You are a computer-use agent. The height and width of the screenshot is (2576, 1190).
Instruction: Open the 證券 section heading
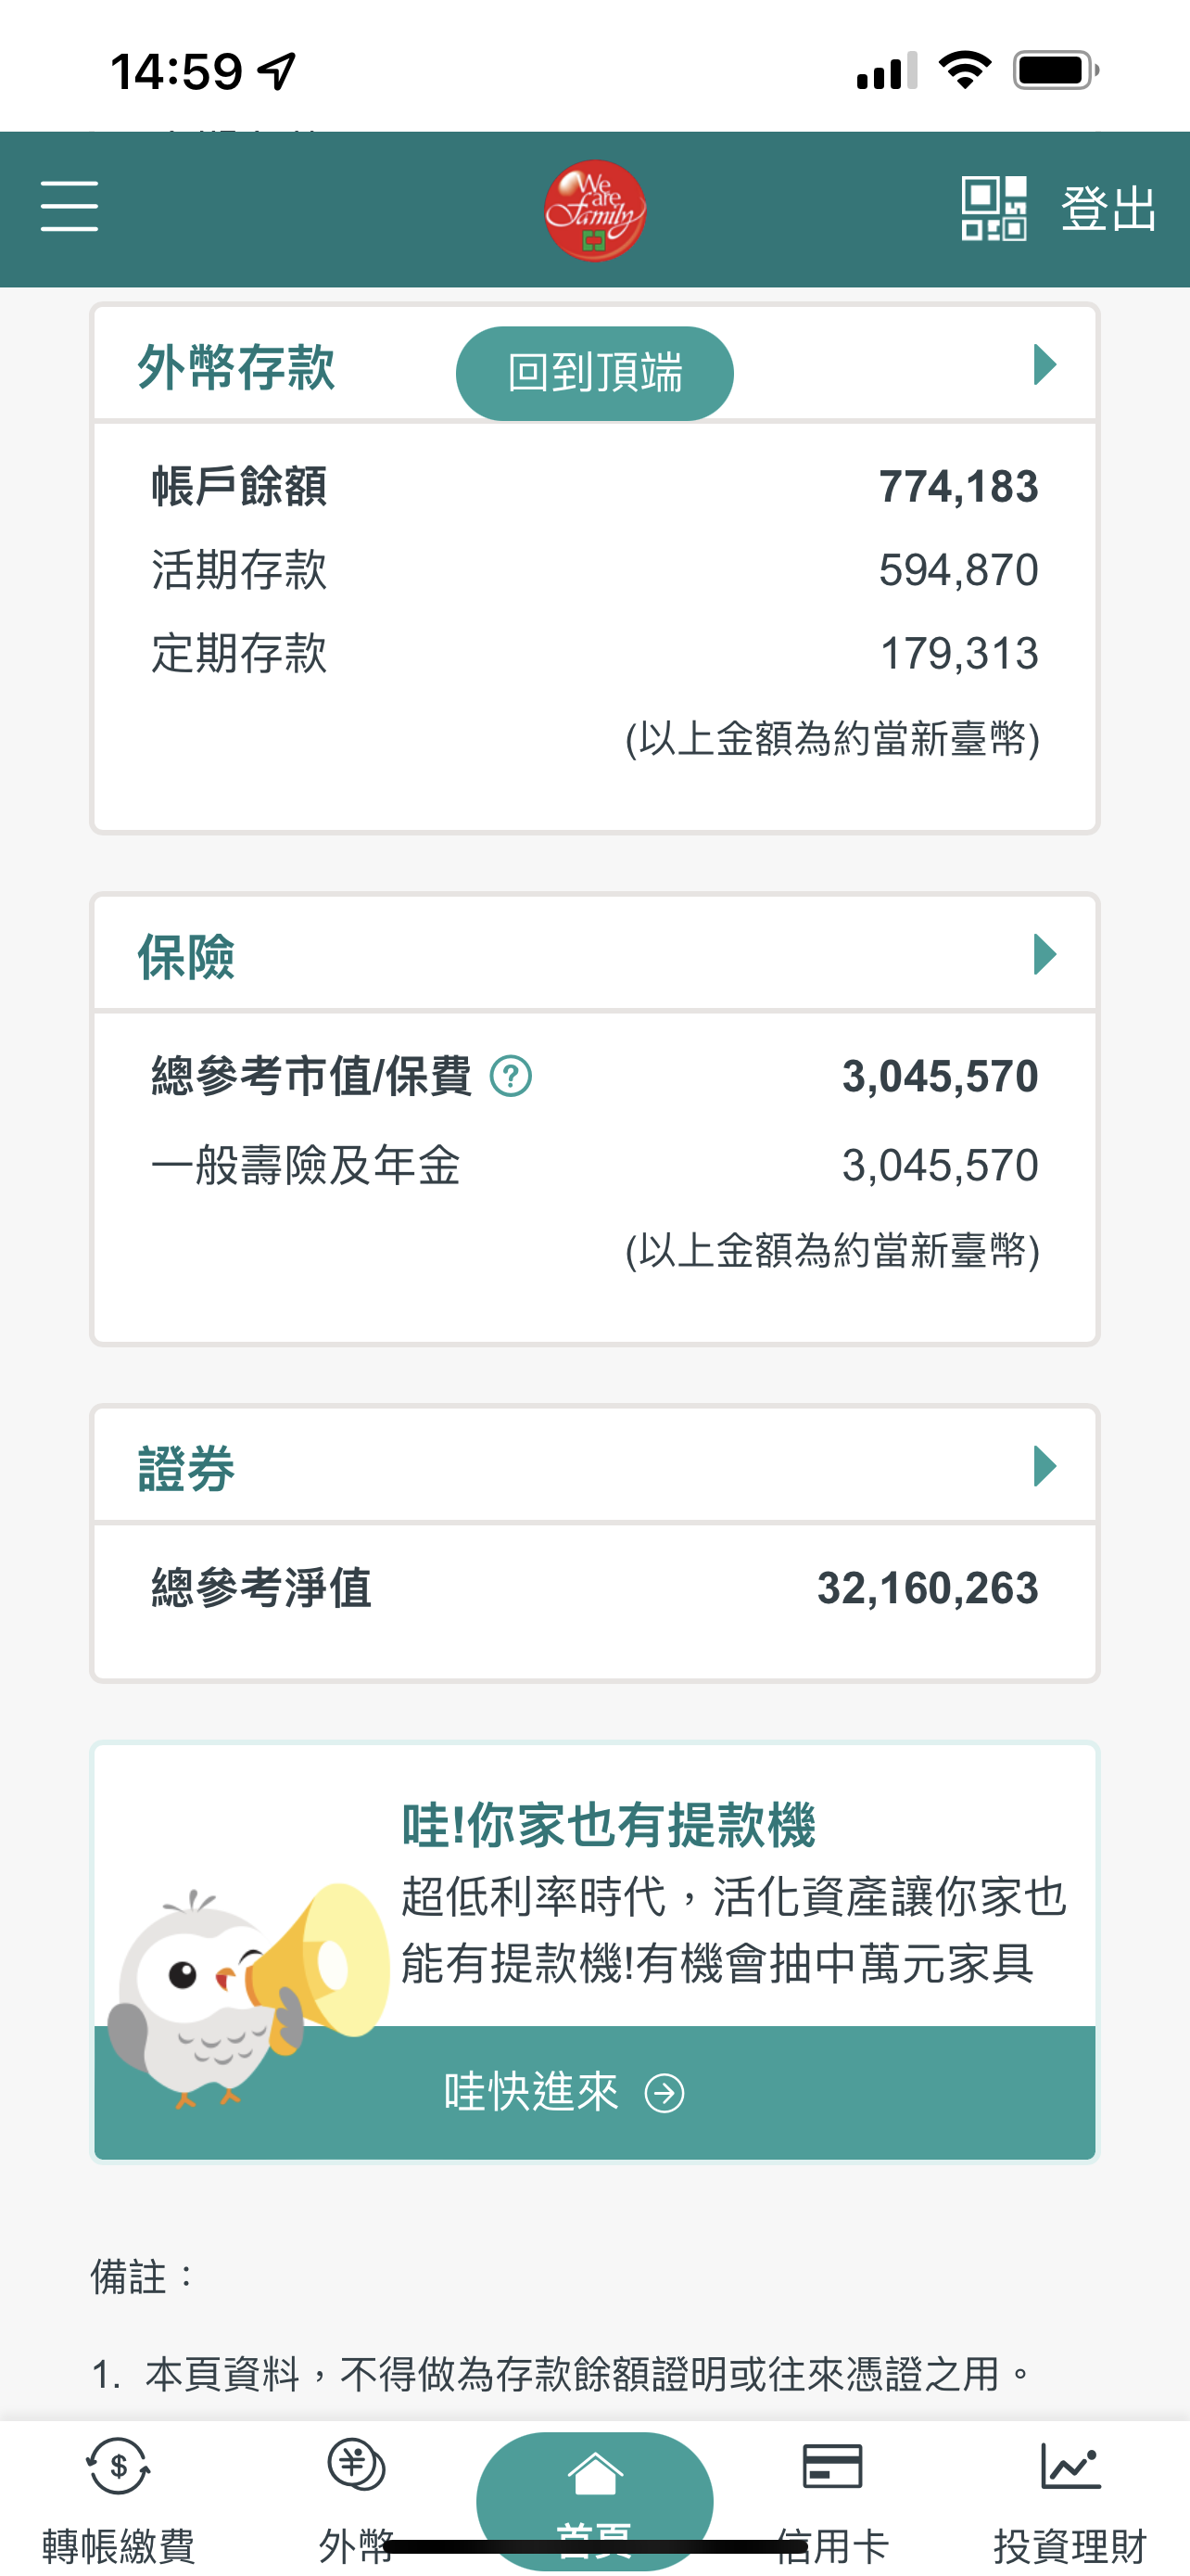click(186, 1469)
